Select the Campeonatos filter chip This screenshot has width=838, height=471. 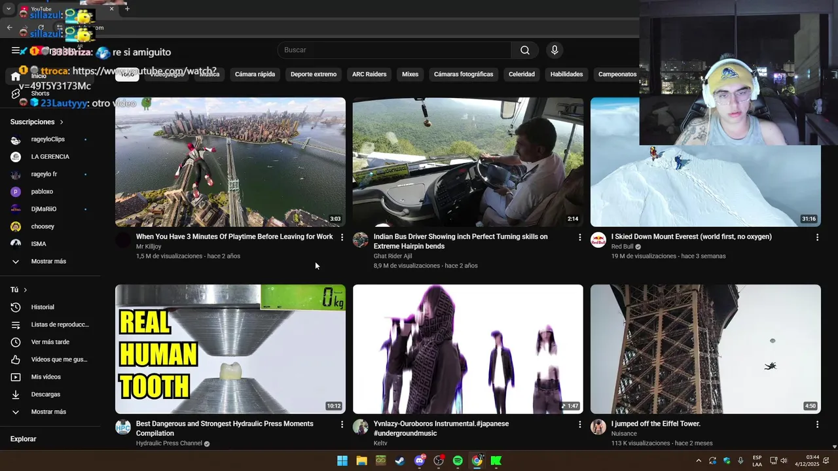pyautogui.click(x=617, y=75)
